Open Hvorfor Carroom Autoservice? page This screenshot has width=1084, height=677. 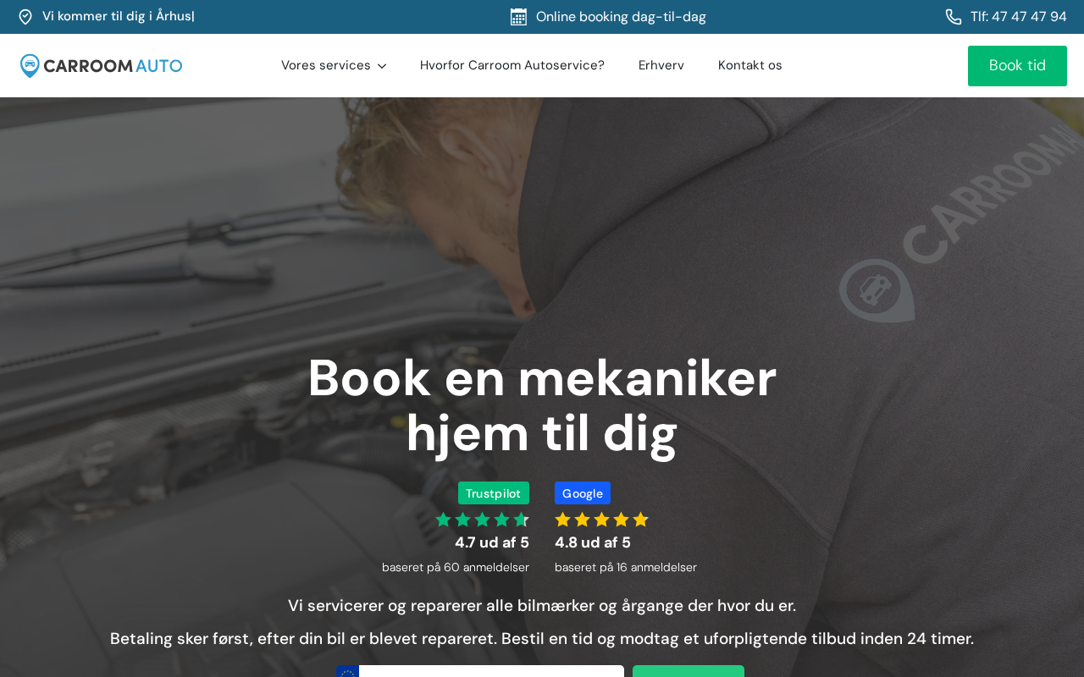tap(512, 65)
